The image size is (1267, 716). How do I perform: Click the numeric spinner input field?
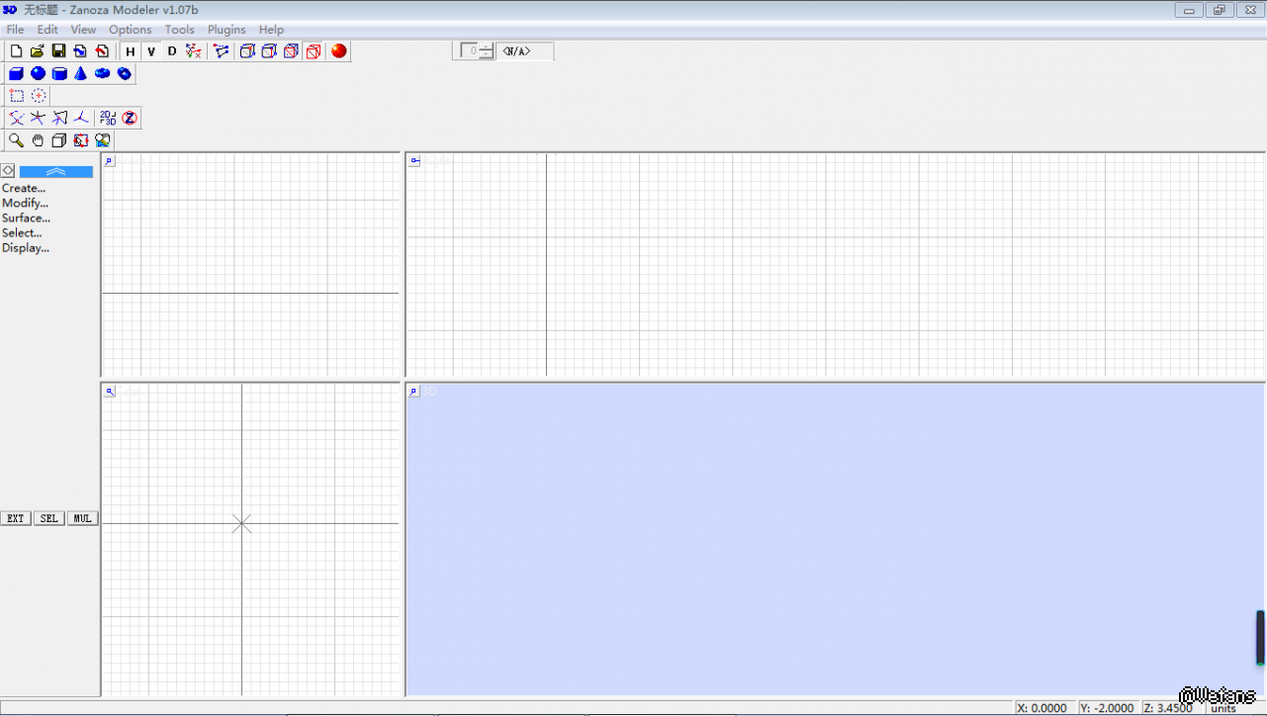point(470,50)
